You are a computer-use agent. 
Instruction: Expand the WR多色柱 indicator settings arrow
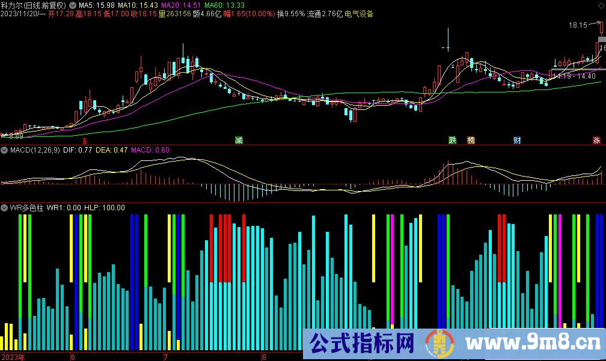pos(4,208)
